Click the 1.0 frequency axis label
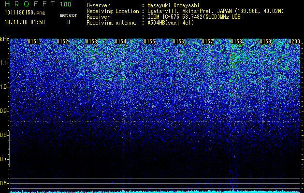304x193 pixels. tap(4, 87)
